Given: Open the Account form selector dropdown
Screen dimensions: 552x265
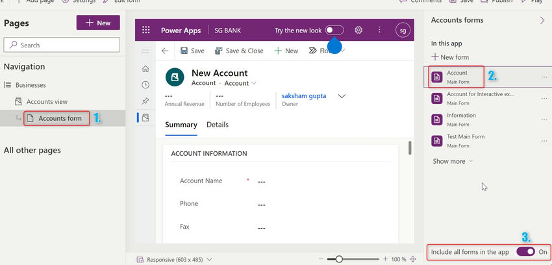Looking at the screenshot, I should (240, 83).
